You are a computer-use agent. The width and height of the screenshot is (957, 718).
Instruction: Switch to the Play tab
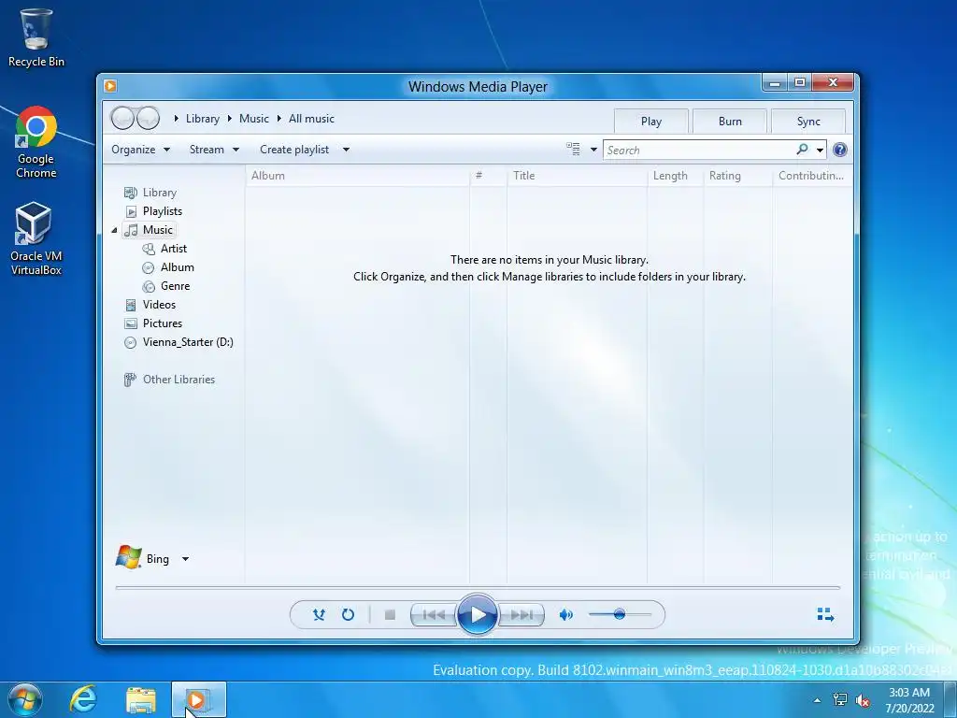[x=651, y=122]
